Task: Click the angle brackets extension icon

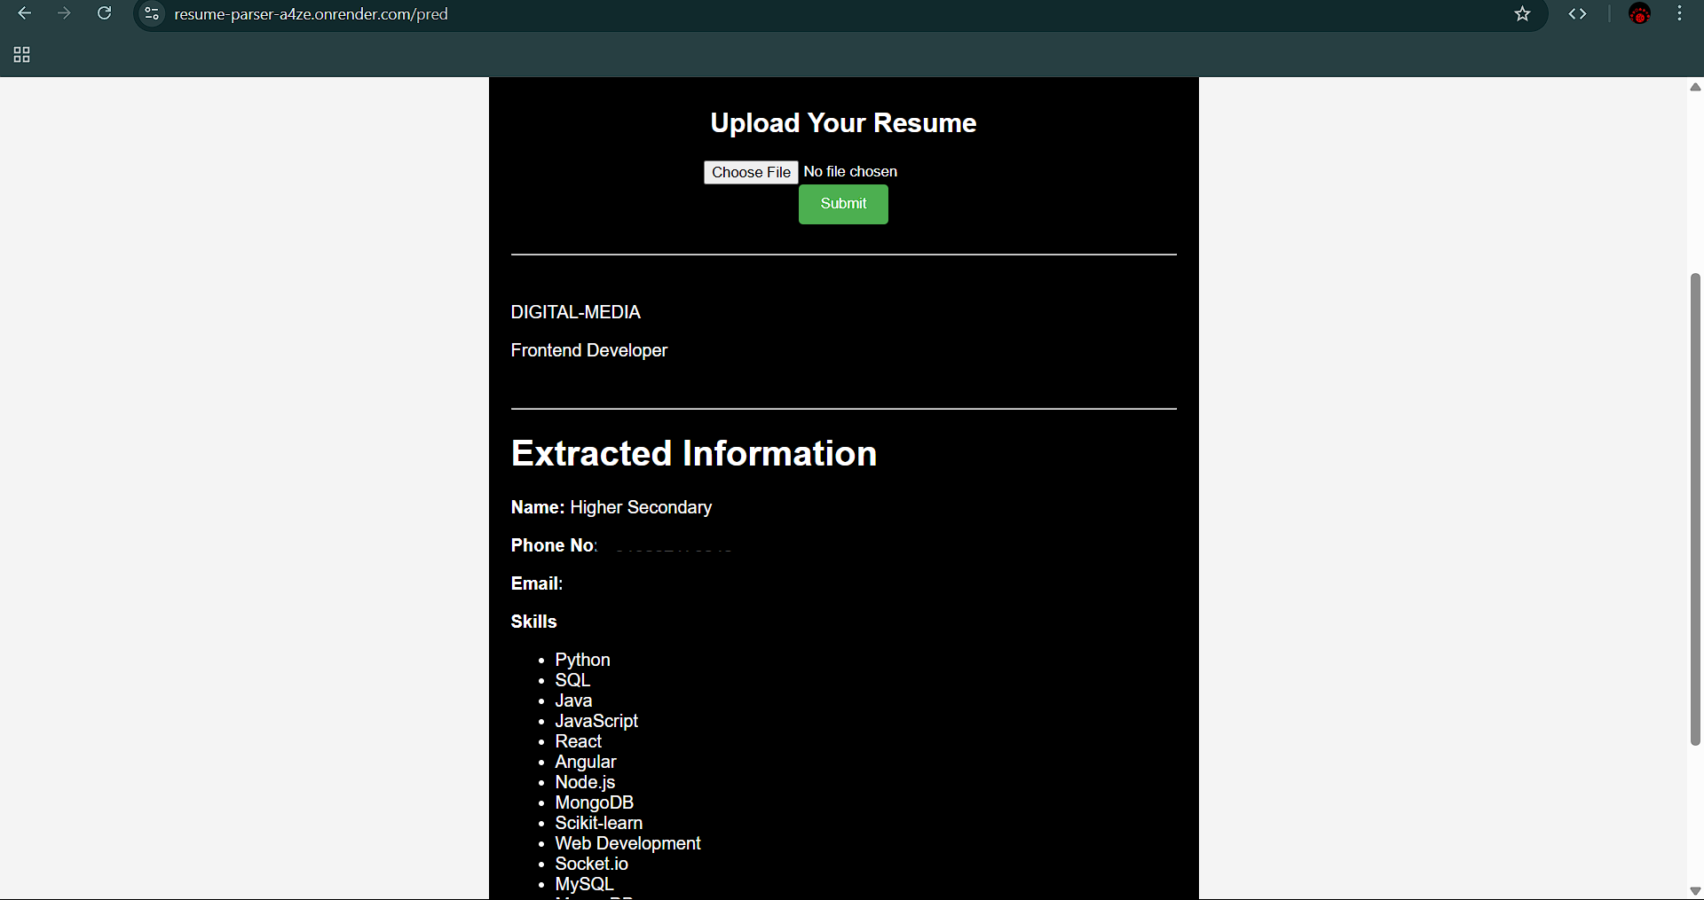Action: [1577, 14]
